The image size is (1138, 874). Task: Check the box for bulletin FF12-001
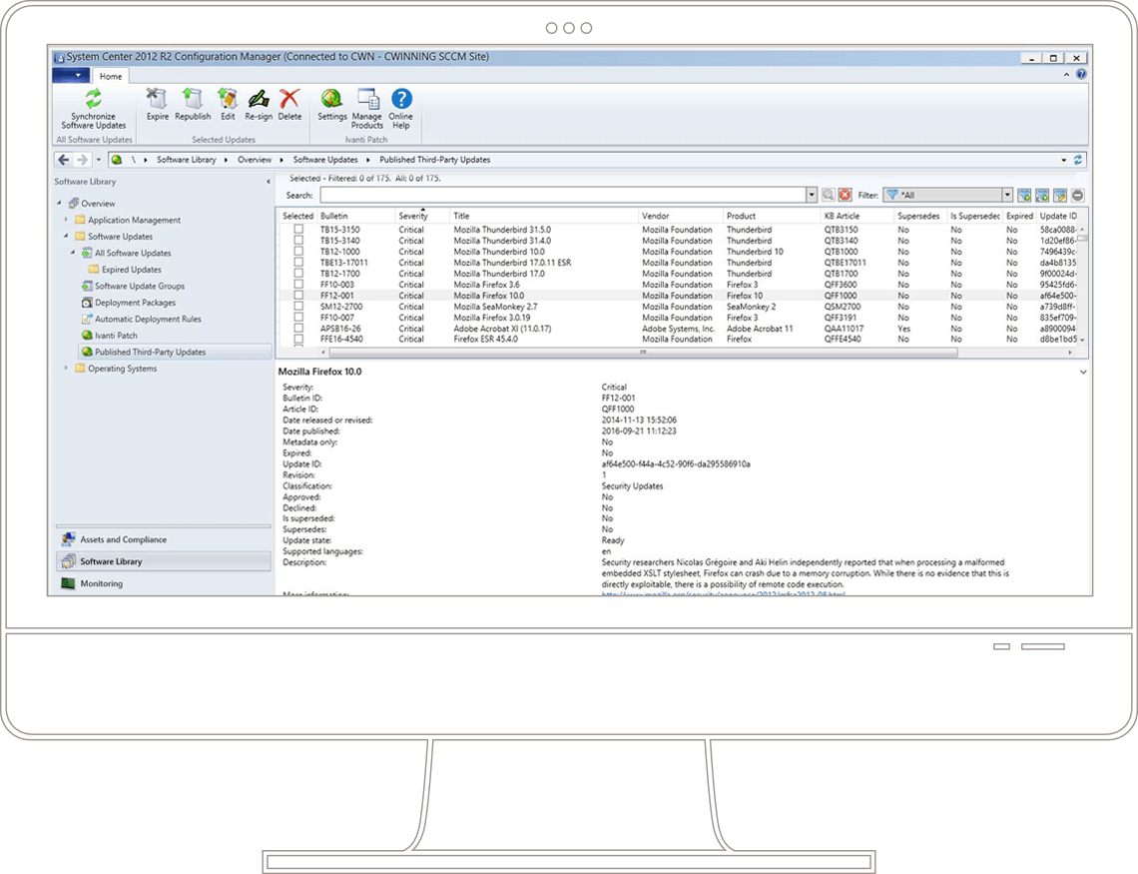(298, 295)
